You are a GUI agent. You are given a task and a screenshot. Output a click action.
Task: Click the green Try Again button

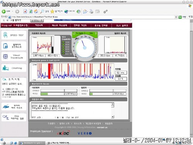78,34
